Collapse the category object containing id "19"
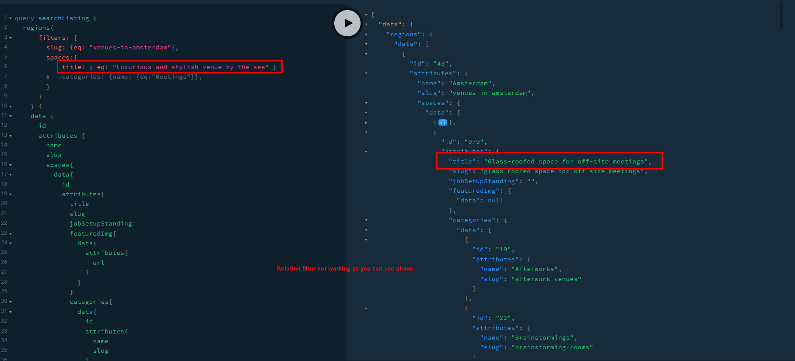795x361 pixels. point(366,240)
